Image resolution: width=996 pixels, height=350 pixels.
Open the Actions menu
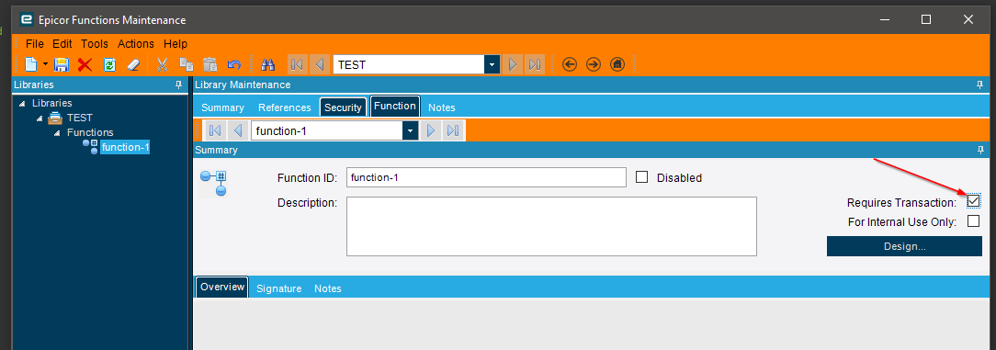[136, 44]
